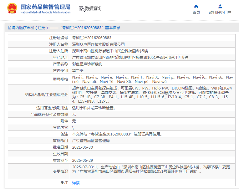Open the 政务服务门户 text link
239x189 pixels.
click(x=220, y=13)
